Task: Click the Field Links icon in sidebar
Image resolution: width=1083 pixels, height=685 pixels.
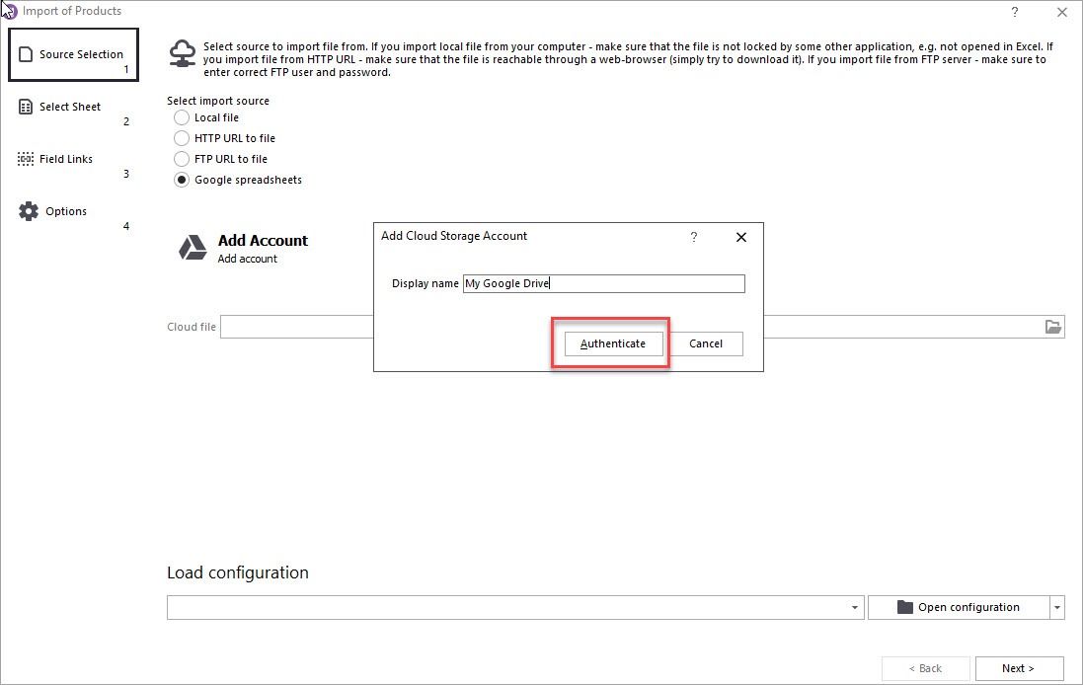Action: pyautogui.click(x=26, y=159)
